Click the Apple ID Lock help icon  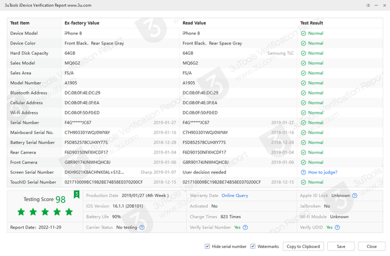pyautogui.click(x=355, y=196)
